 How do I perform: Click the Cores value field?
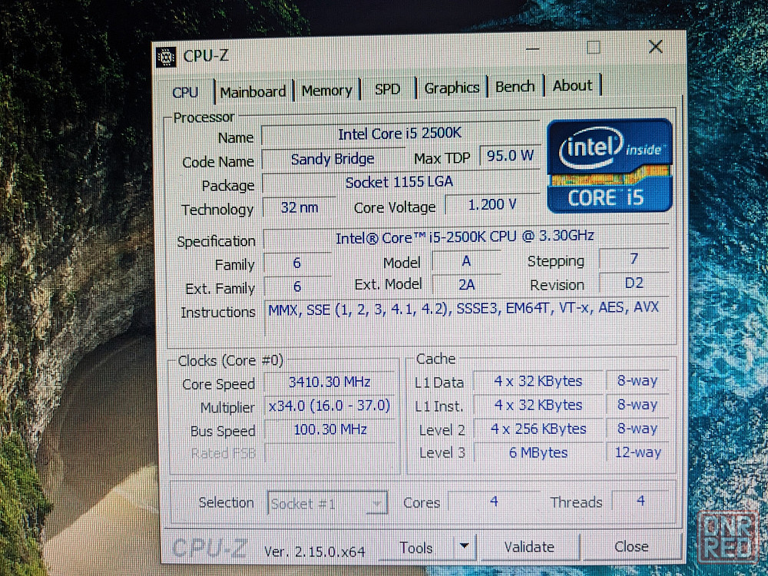(494, 501)
